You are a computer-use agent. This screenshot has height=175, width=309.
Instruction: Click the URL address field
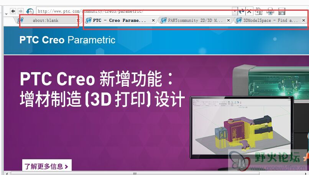coord(134,11)
